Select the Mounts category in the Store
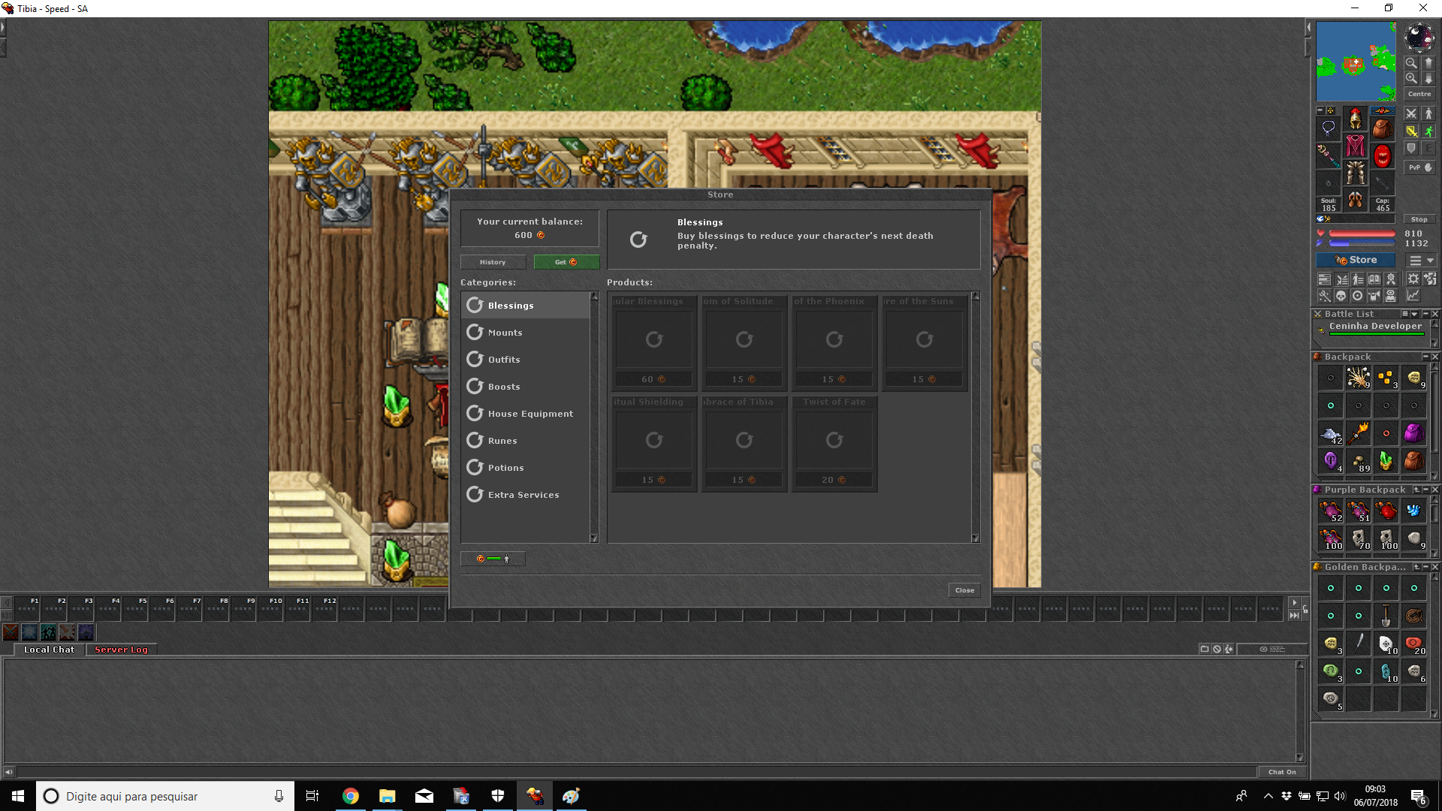Screen dimensions: 1442x811 click(x=505, y=332)
